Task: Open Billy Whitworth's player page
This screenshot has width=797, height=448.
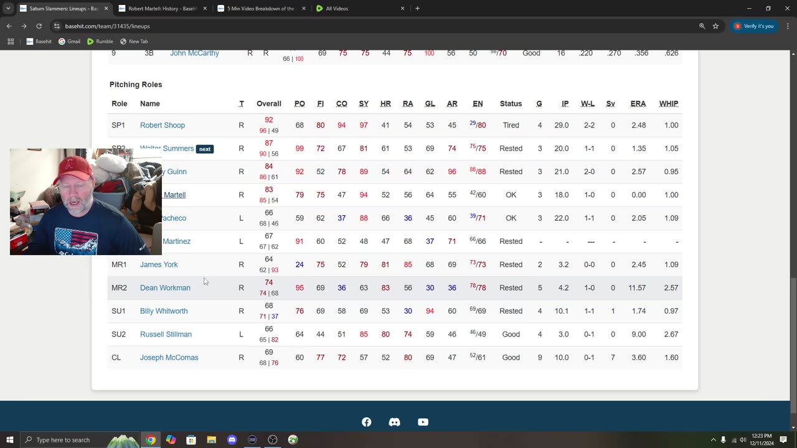Action: click(x=164, y=311)
